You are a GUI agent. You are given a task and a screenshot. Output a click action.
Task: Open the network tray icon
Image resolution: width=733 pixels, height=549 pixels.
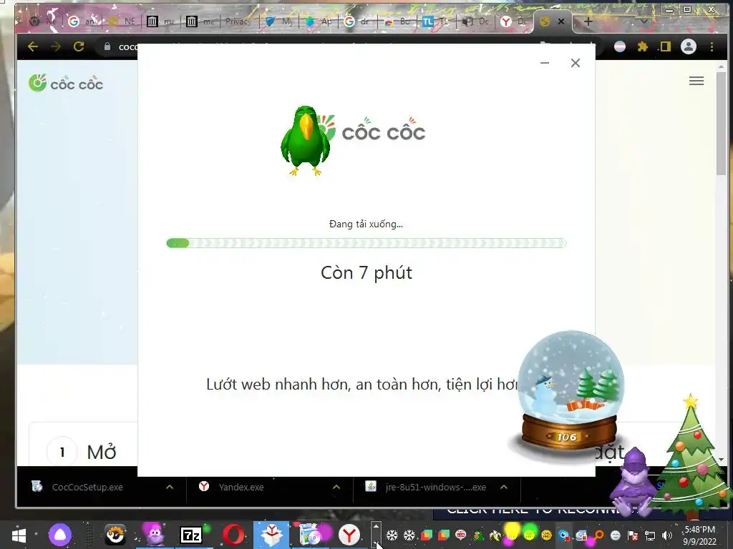650,535
